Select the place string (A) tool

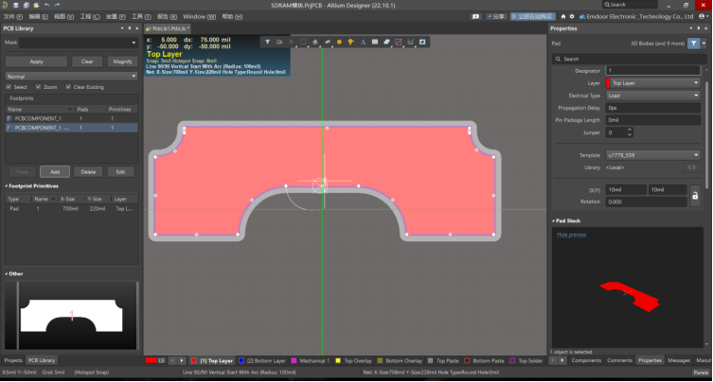(x=363, y=42)
